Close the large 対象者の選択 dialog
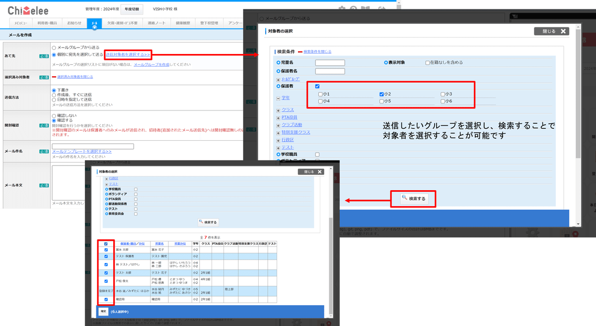The height and width of the screenshot is (326, 596). [550, 31]
